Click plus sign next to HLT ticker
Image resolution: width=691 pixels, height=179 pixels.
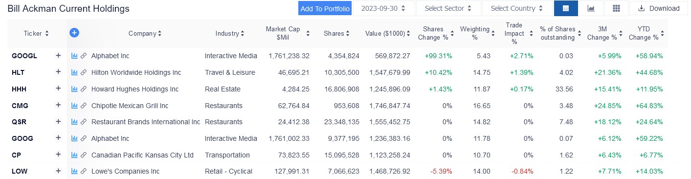click(58, 72)
